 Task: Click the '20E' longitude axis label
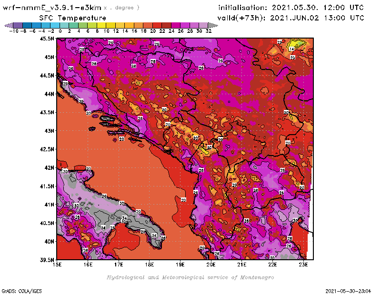click(211, 265)
